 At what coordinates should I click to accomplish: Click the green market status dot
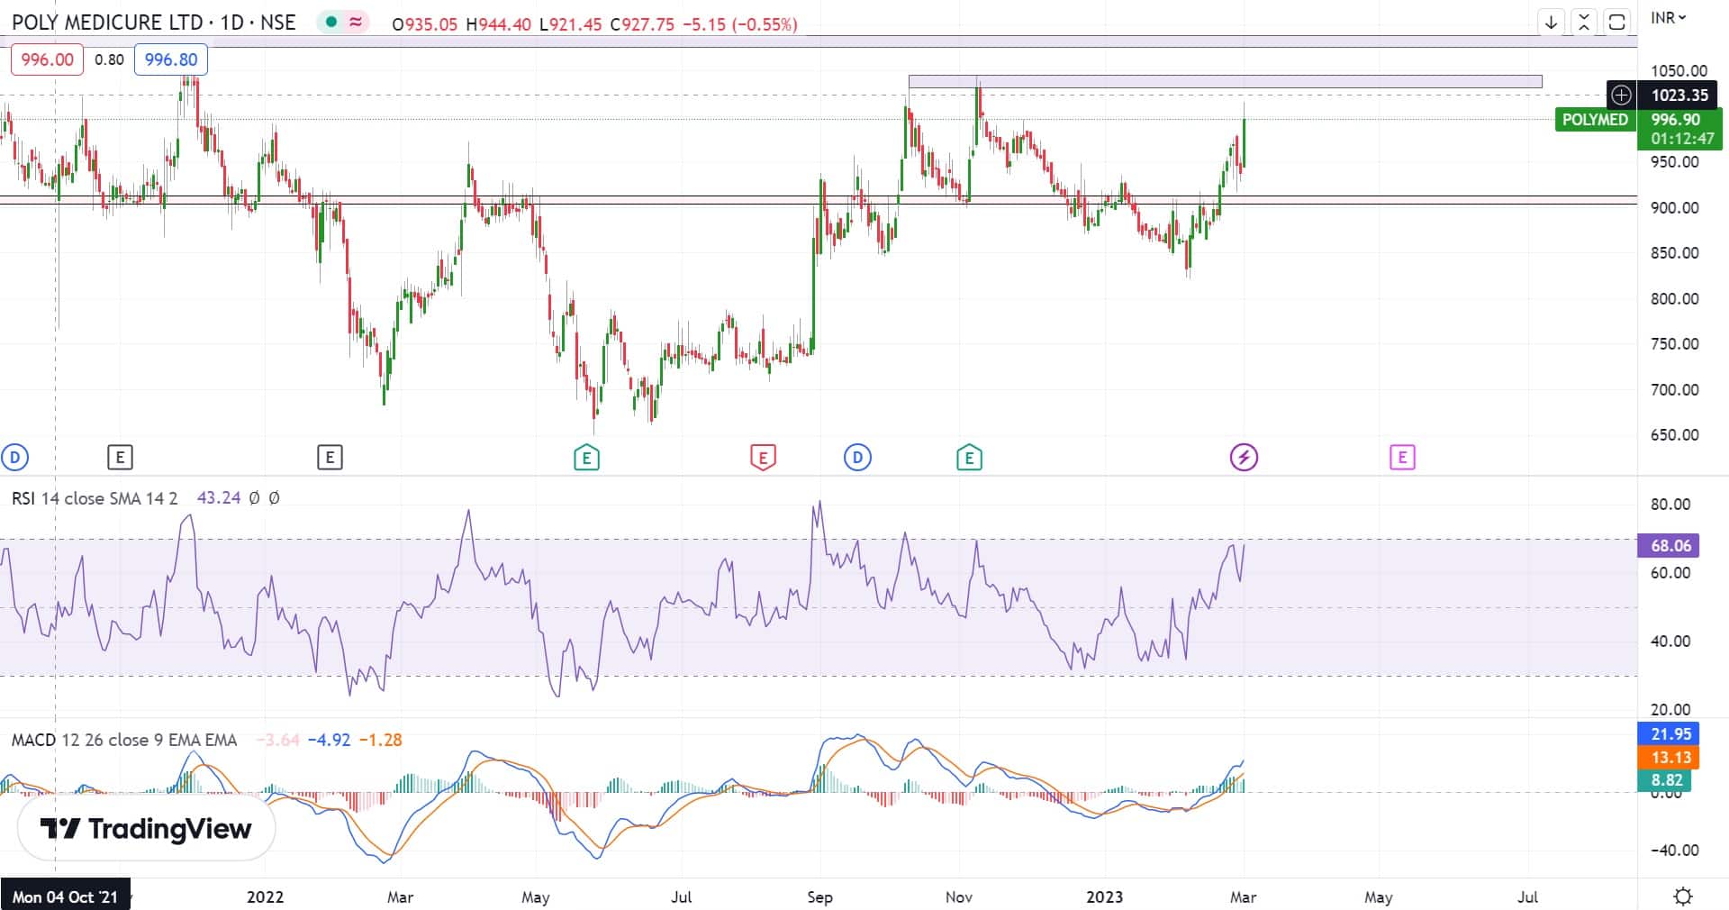pyautogui.click(x=331, y=23)
